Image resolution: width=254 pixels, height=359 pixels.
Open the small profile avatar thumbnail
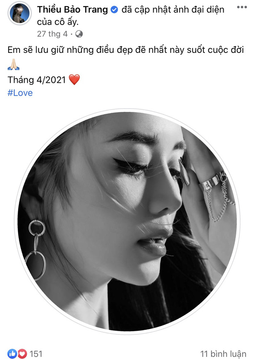19,15
